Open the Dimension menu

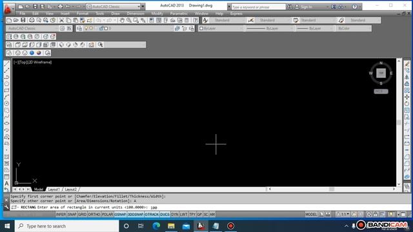136,14
